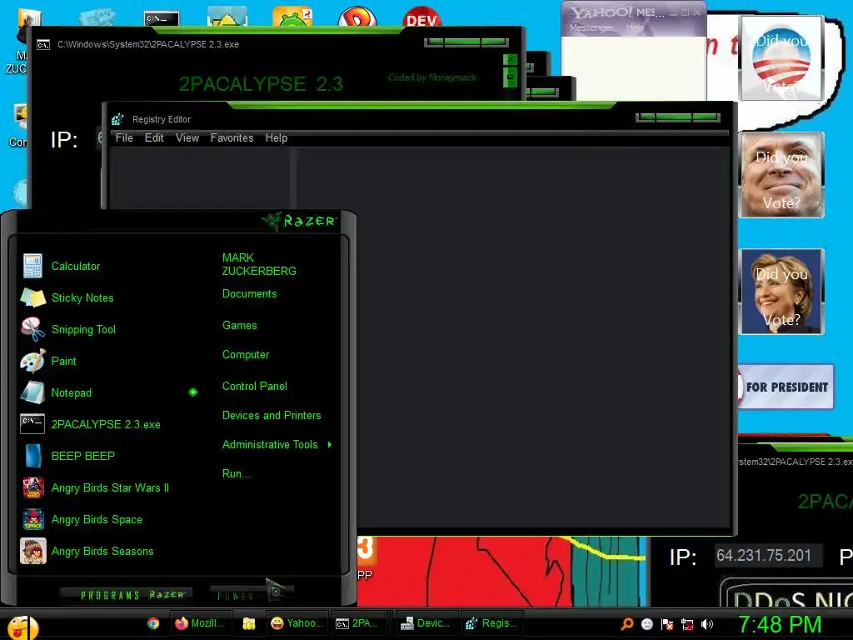The height and width of the screenshot is (640, 853).
Task: Click the Hillary Did you Vote thumbnail
Action: (x=781, y=292)
